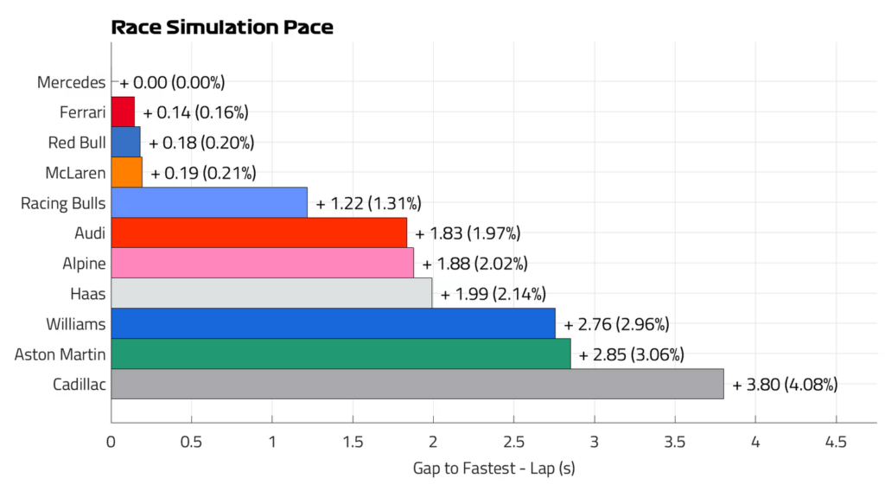Click the red Ferrari bar
885x491 pixels.
pos(123,112)
